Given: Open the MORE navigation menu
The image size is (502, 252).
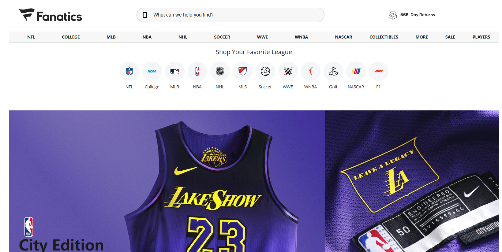Looking at the screenshot, I should [x=422, y=37].
